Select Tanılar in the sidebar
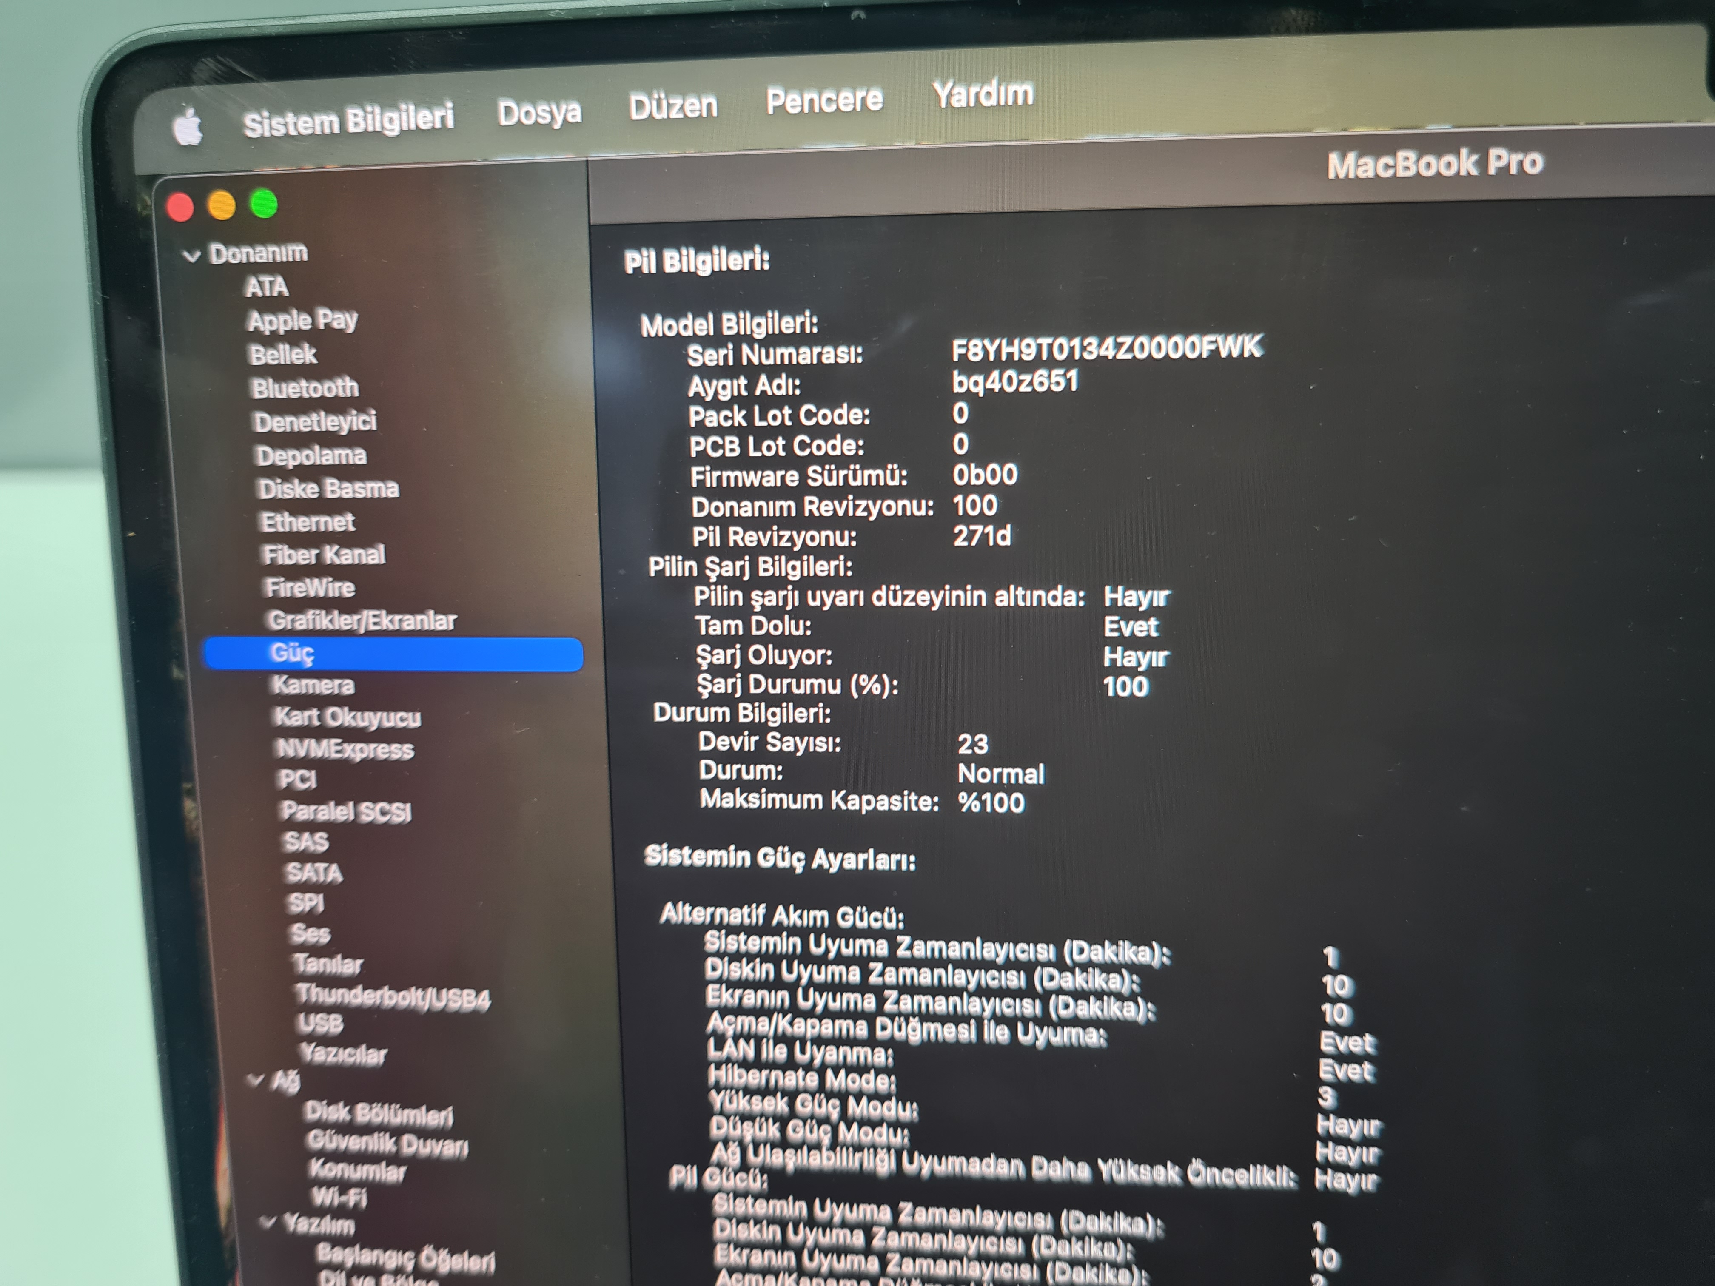 (328, 964)
